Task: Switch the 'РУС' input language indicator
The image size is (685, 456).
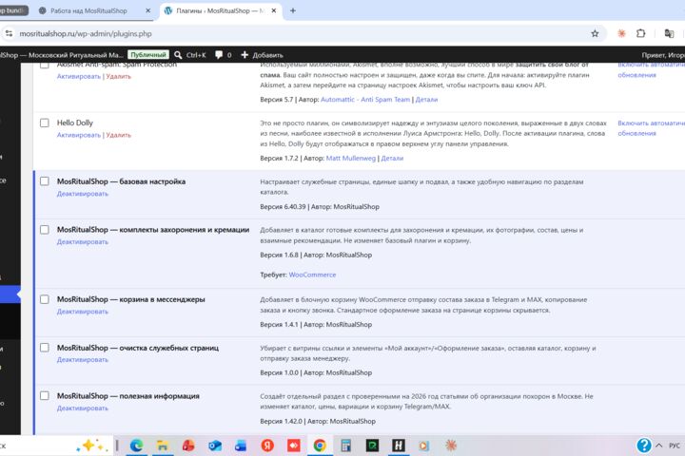Action: click(675, 446)
